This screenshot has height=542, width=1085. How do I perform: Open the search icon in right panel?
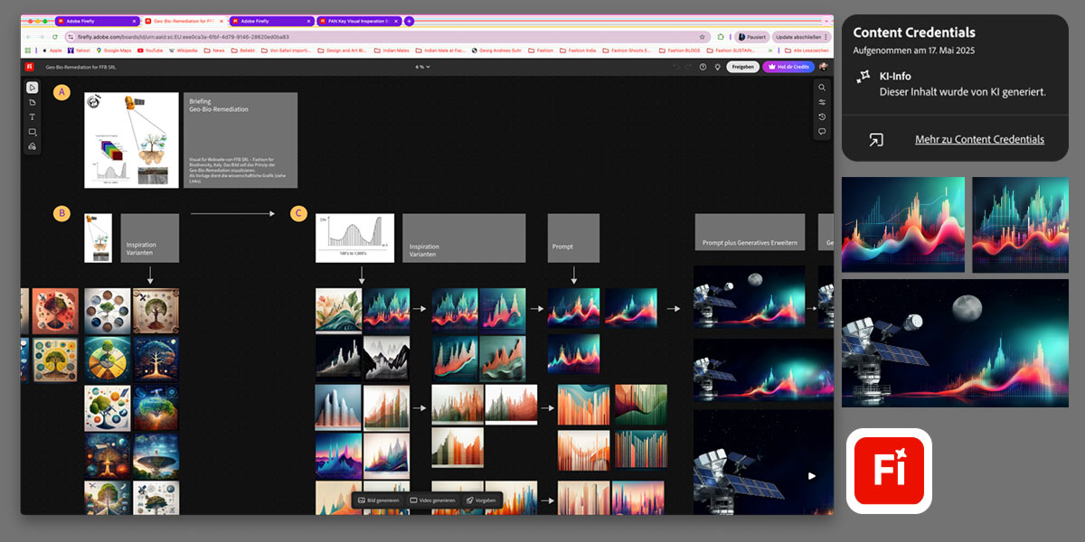tap(822, 88)
